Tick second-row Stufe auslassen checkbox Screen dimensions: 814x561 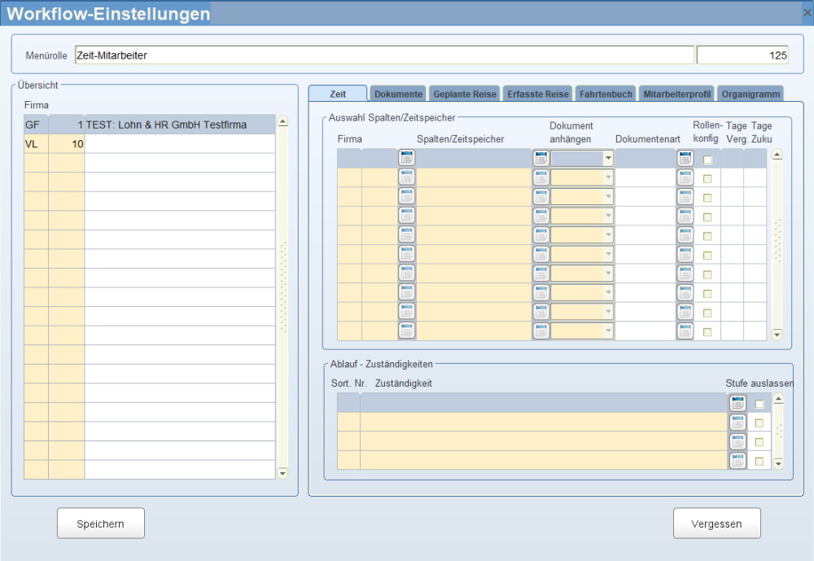coord(759,423)
